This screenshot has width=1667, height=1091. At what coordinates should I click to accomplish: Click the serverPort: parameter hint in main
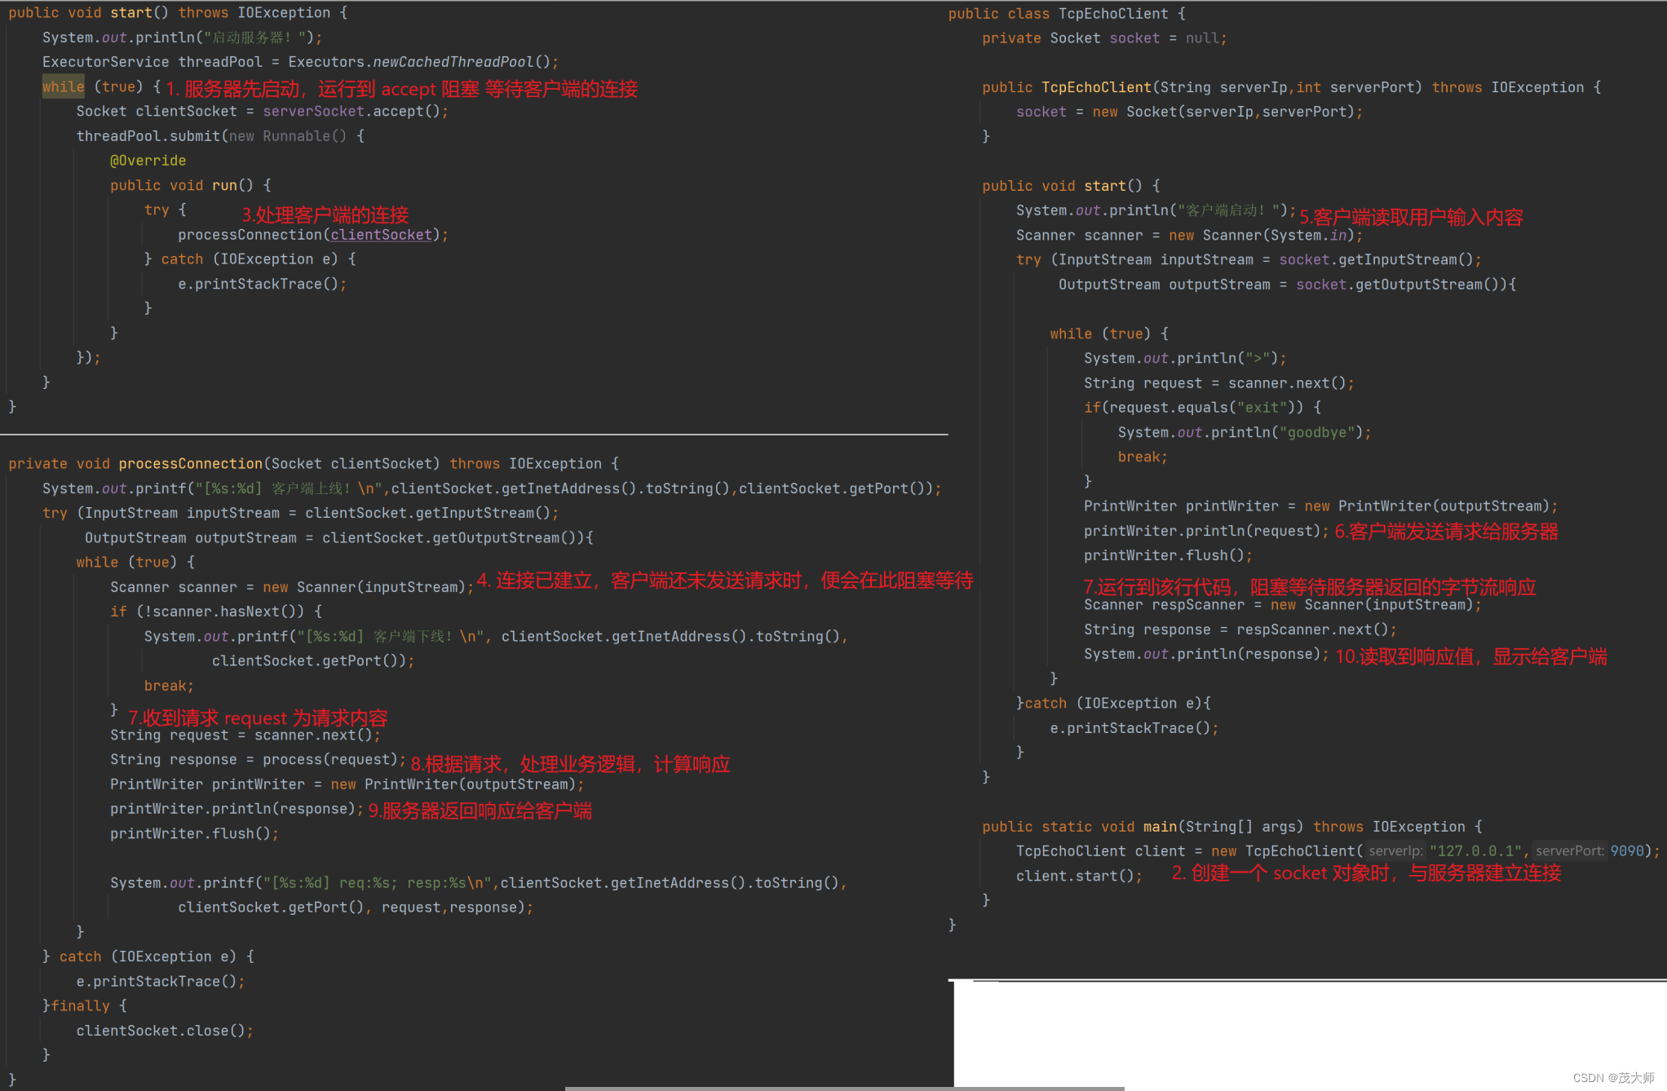pyautogui.click(x=1569, y=851)
